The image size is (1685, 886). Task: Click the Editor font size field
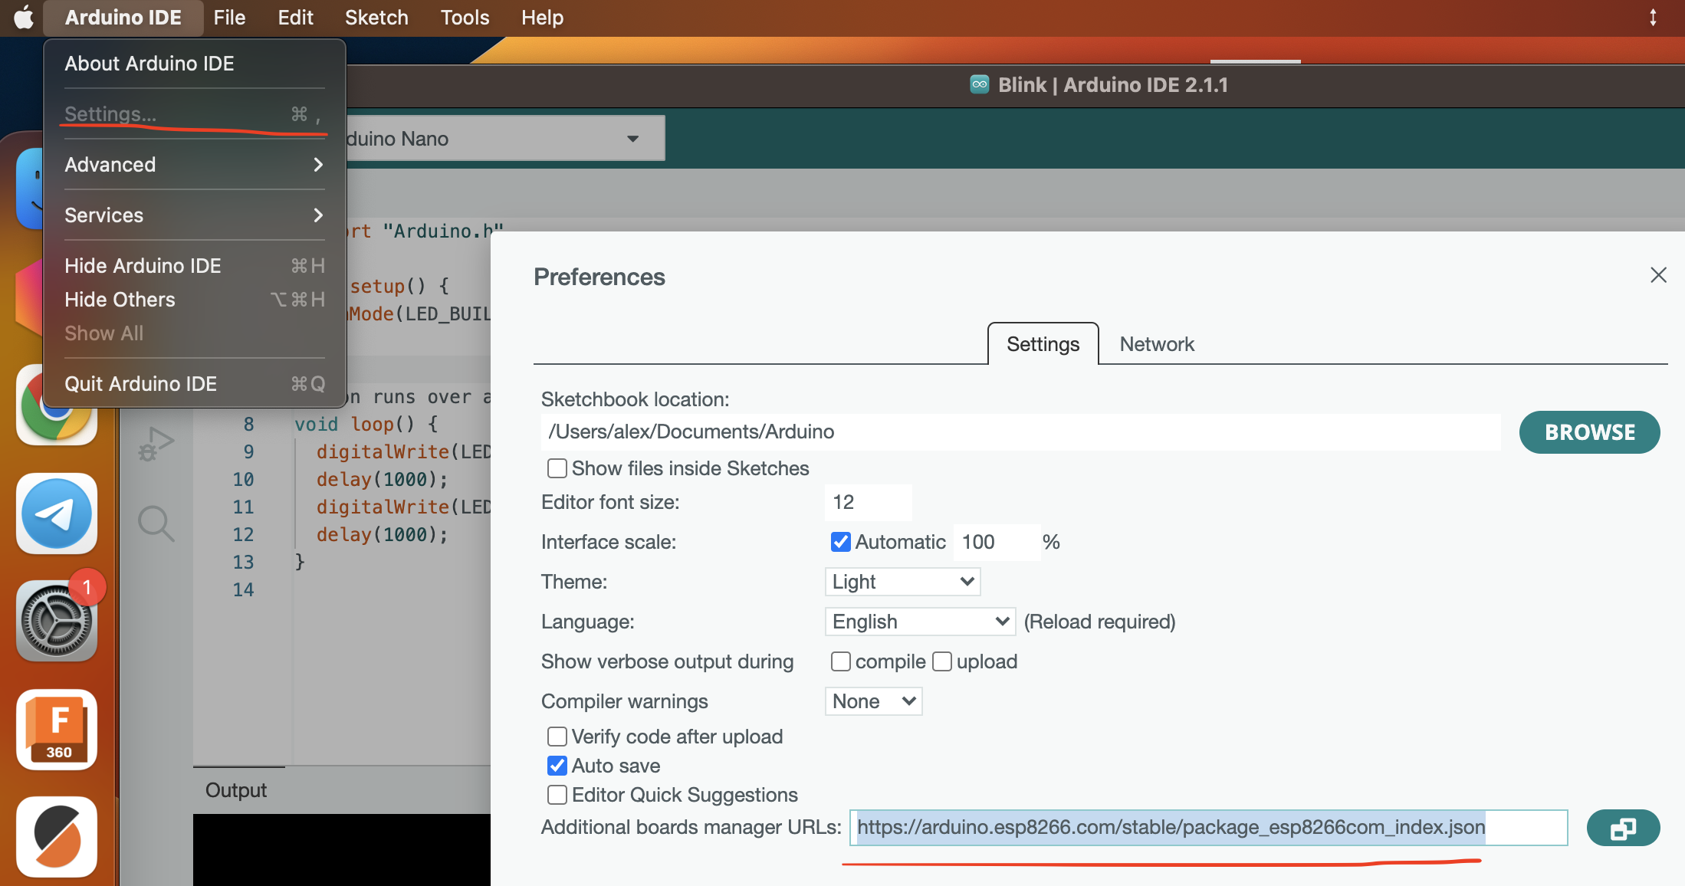tap(869, 502)
